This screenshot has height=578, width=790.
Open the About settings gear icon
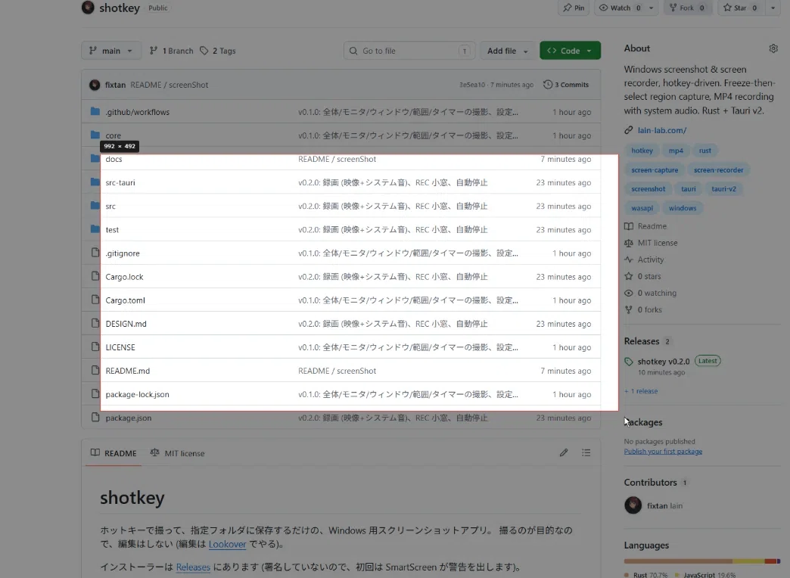click(x=773, y=48)
